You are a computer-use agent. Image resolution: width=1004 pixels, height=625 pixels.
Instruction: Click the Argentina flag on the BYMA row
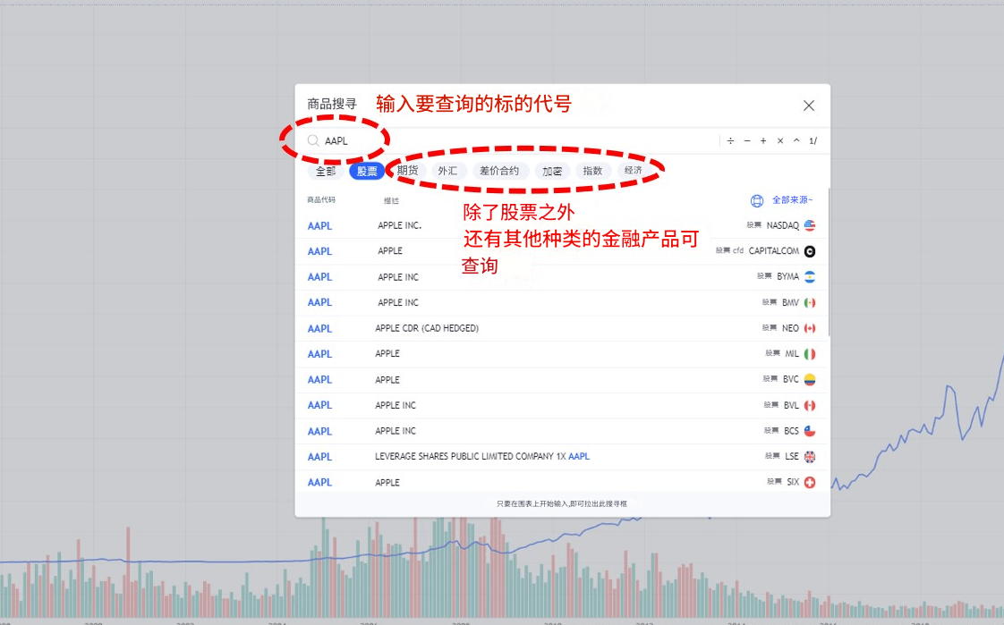pos(810,277)
